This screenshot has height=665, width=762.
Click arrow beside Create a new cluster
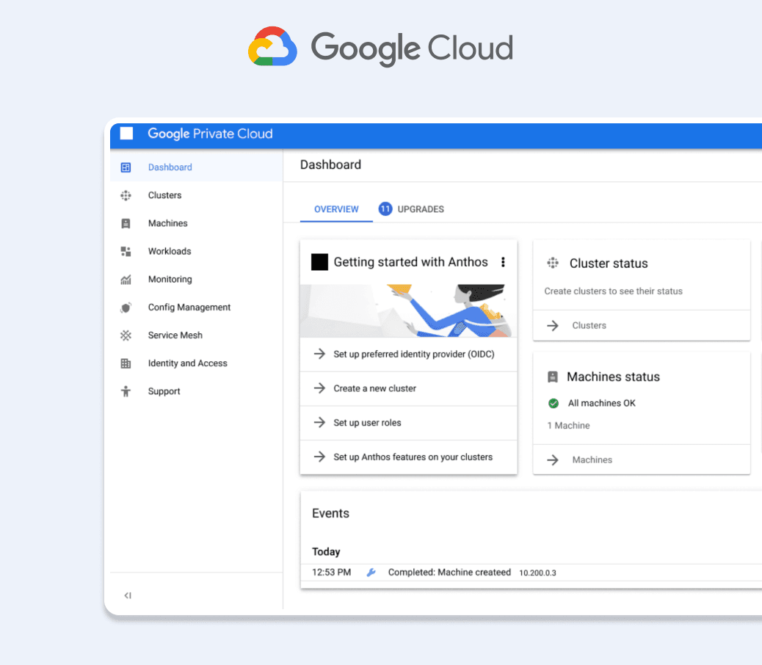(x=319, y=388)
